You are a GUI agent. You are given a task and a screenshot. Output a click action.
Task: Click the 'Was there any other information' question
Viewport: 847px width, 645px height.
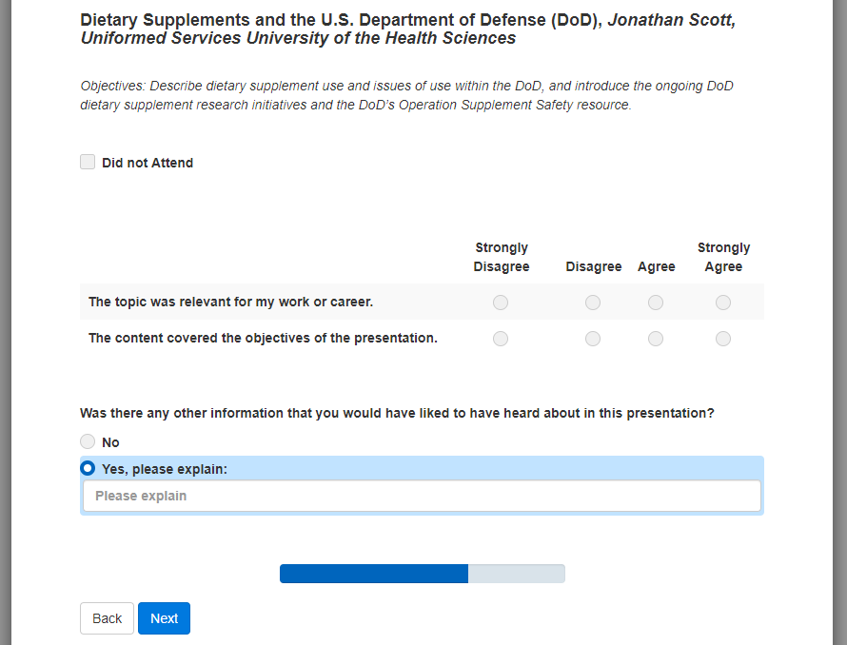coord(397,413)
